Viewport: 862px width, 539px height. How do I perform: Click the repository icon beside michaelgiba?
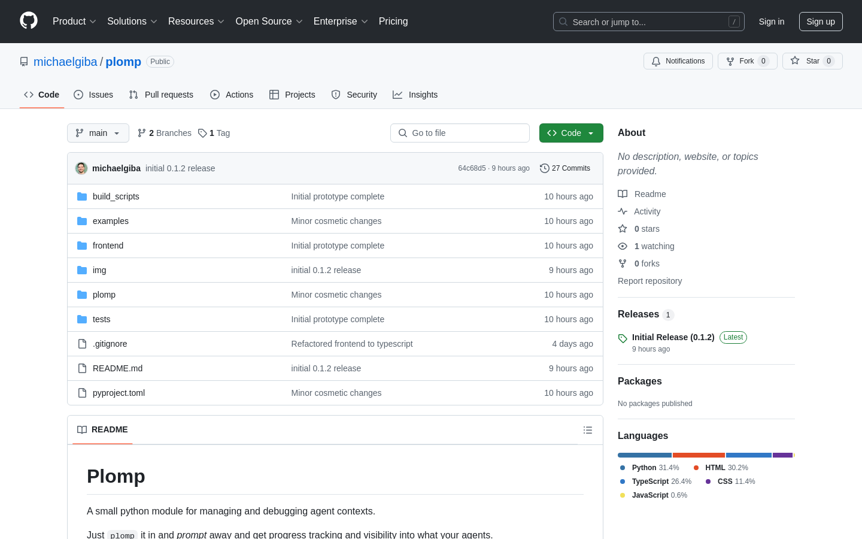pos(24,62)
